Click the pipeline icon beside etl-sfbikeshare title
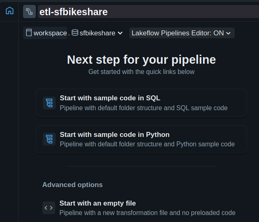This screenshot has width=259, height=222. click(x=29, y=12)
